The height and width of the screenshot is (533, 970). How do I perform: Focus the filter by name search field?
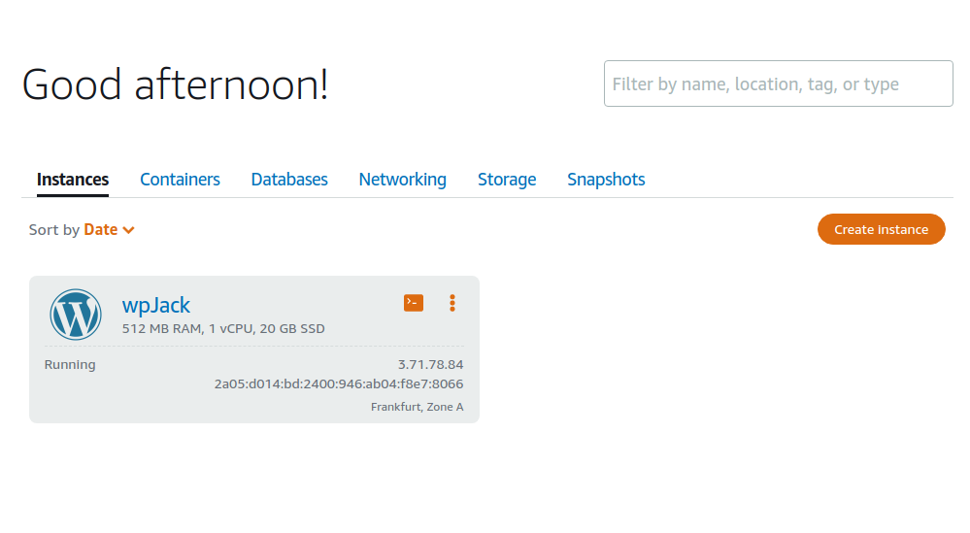tap(778, 83)
